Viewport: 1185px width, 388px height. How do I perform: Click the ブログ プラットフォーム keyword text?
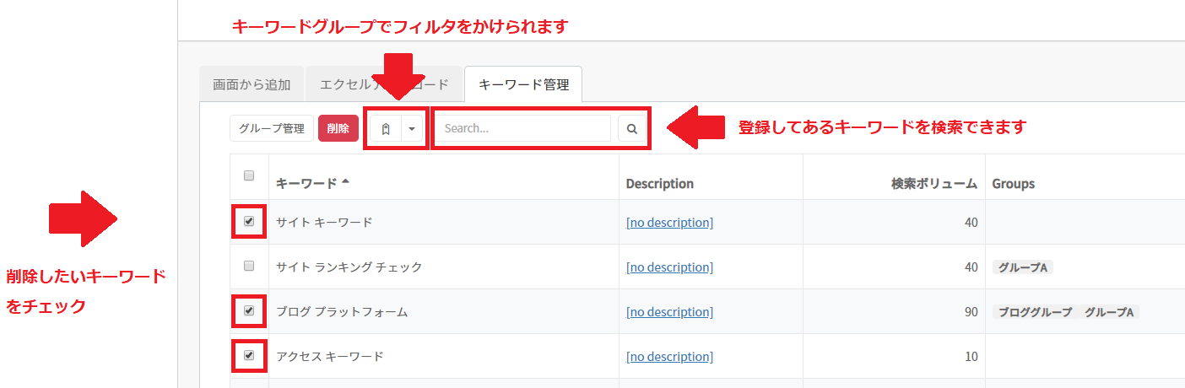(342, 312)
